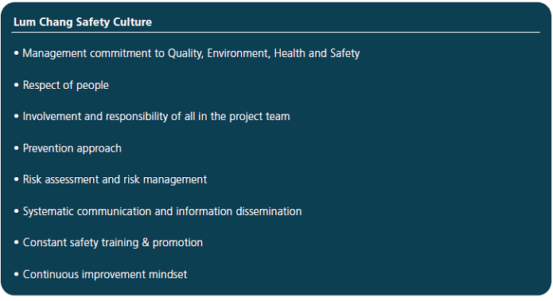Click the bullet before 'Systematic communication'
The height and width of the screenshot is (301, 553).
pyautogui.click(x=16, y=211)
